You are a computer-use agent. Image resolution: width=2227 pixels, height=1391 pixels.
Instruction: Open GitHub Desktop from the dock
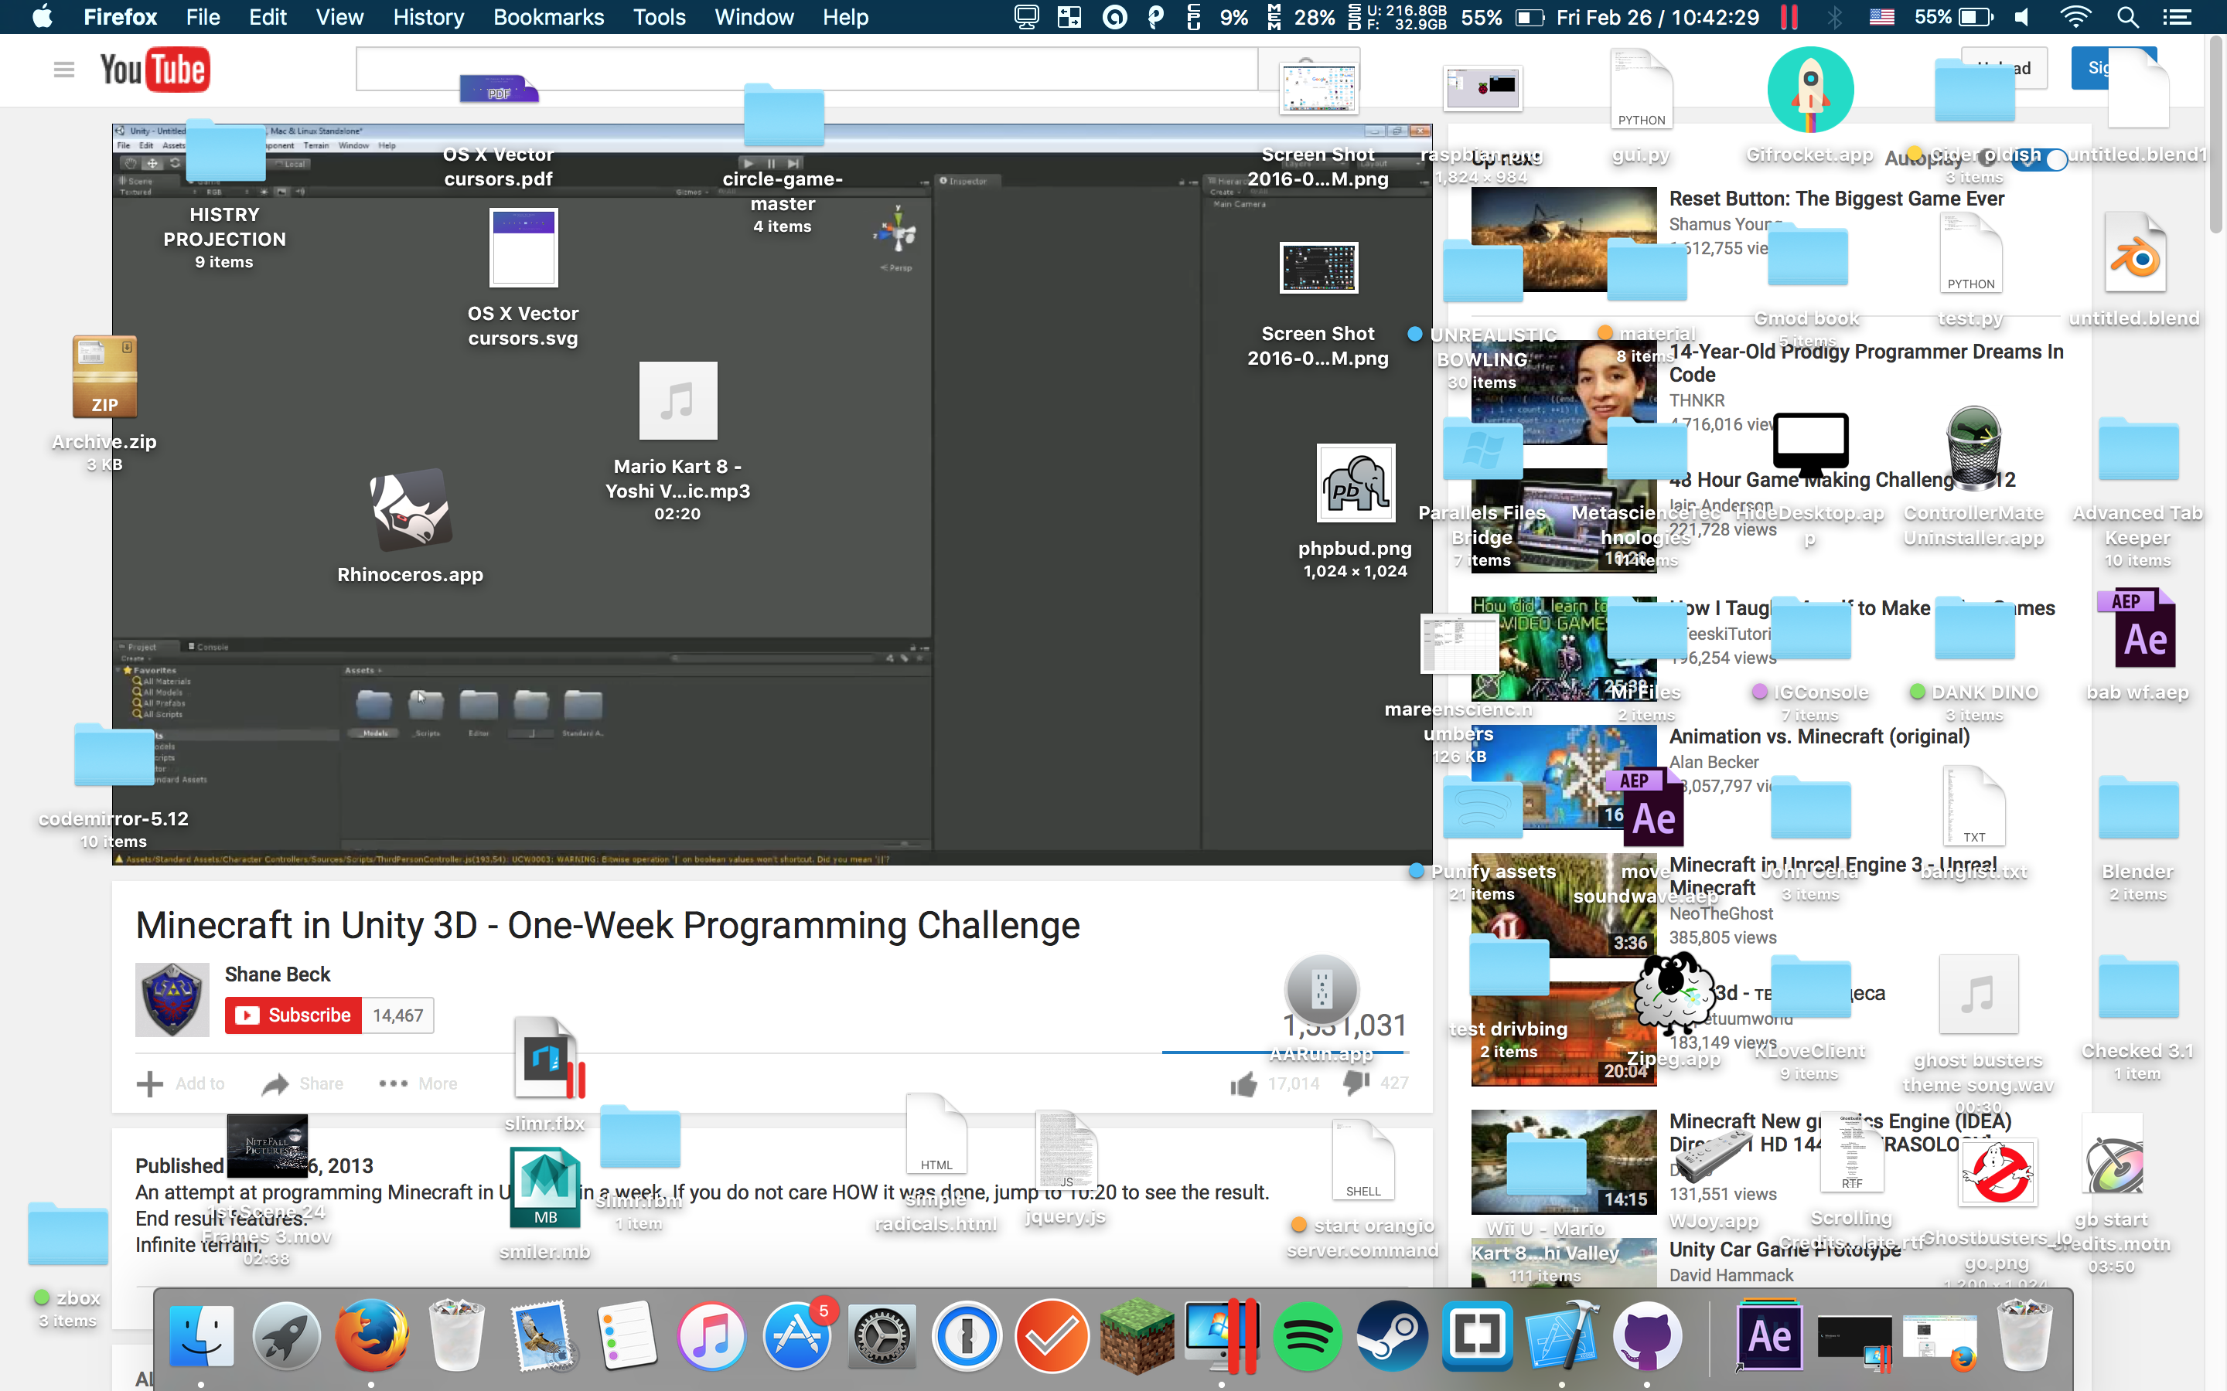pos(1647,1336)
